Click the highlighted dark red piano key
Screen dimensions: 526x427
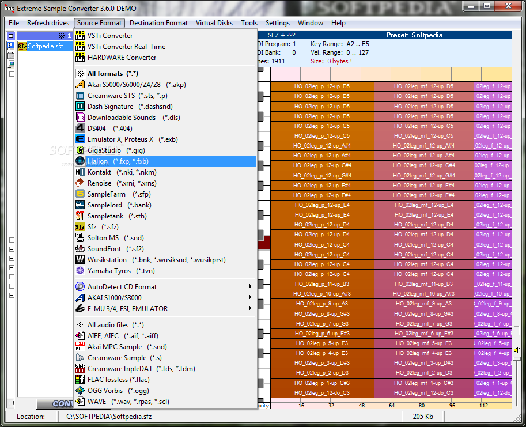264,244
